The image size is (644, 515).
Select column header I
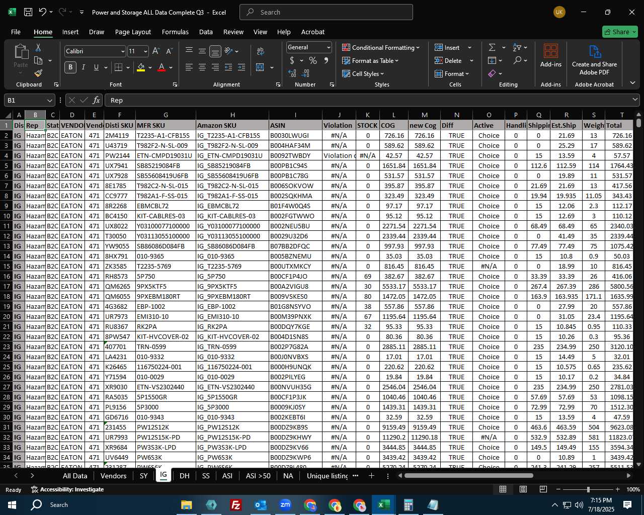point(295,115)
